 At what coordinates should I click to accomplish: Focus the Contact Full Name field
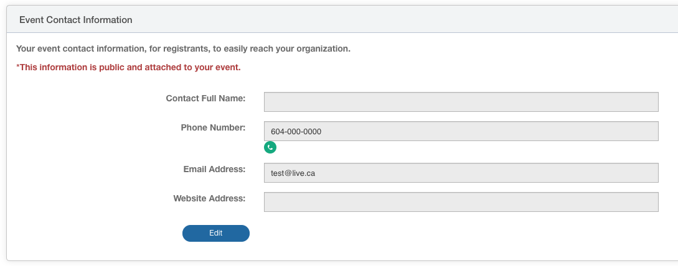coord(461,102)
